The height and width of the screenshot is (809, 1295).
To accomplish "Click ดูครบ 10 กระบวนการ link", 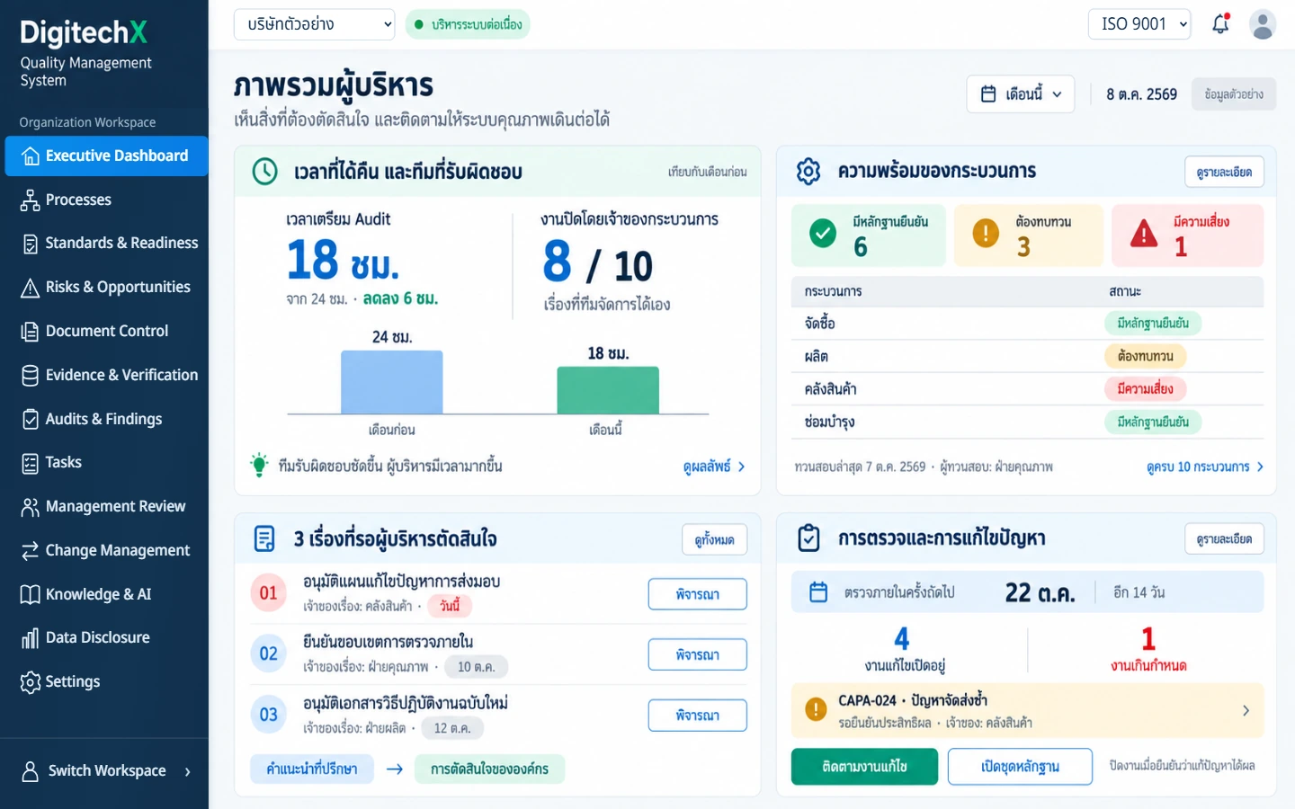I will coord(1205,467).
